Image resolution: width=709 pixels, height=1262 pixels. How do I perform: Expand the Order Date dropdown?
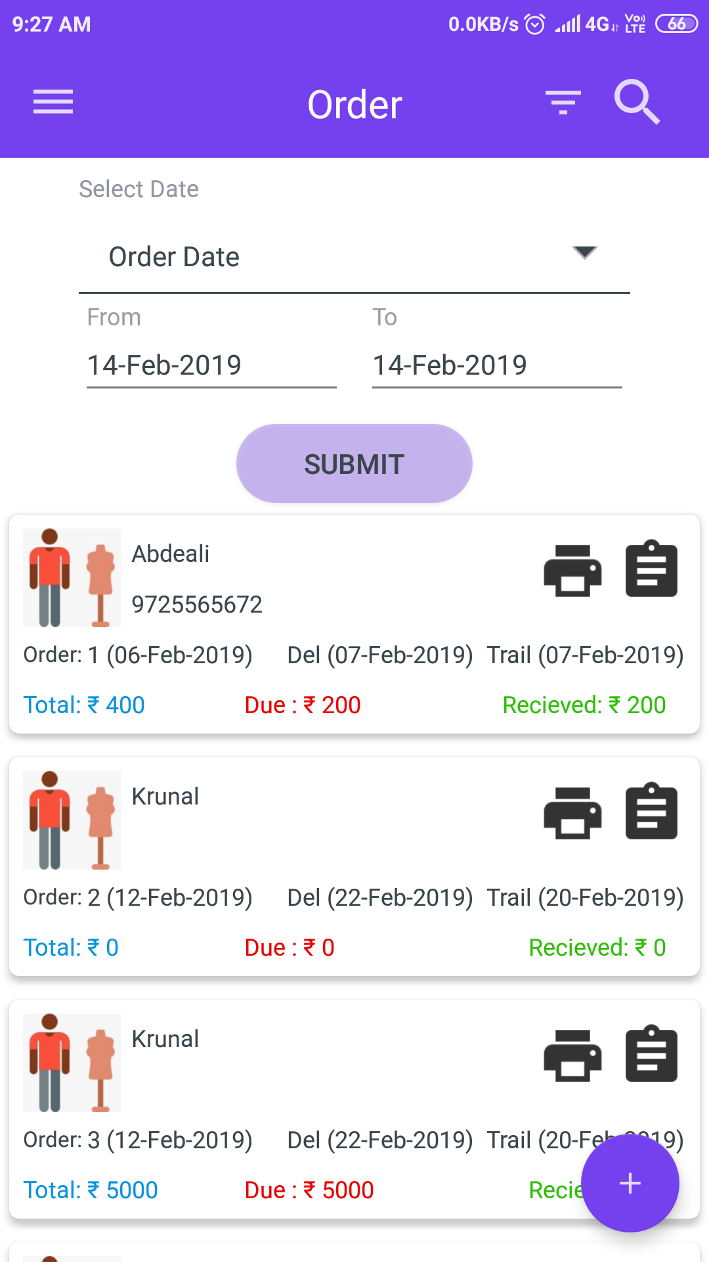click(x=353, y=257)
